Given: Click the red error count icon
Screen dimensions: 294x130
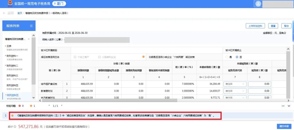Looking at the screenshot, I should tap(20, 106).
